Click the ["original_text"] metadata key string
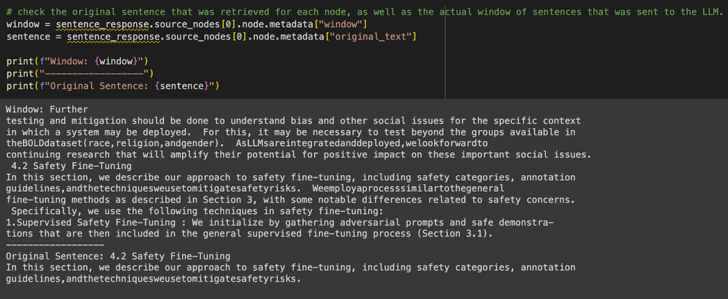728x299 pixels. tap(370, 36)
